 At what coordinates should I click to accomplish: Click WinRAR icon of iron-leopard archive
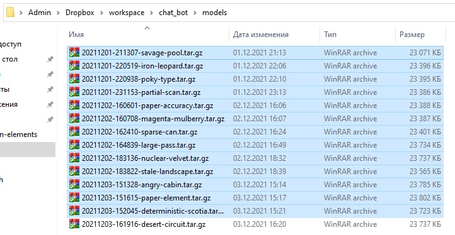[74, 66]
